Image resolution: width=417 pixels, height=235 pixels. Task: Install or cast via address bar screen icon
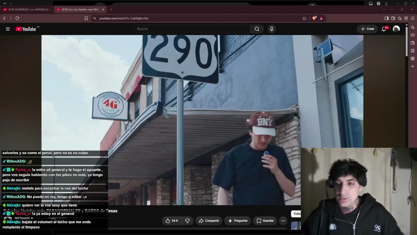click(305, 18)
